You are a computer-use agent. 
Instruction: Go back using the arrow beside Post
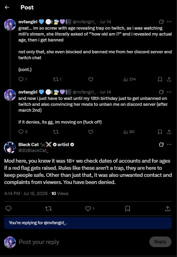[7, 7]
